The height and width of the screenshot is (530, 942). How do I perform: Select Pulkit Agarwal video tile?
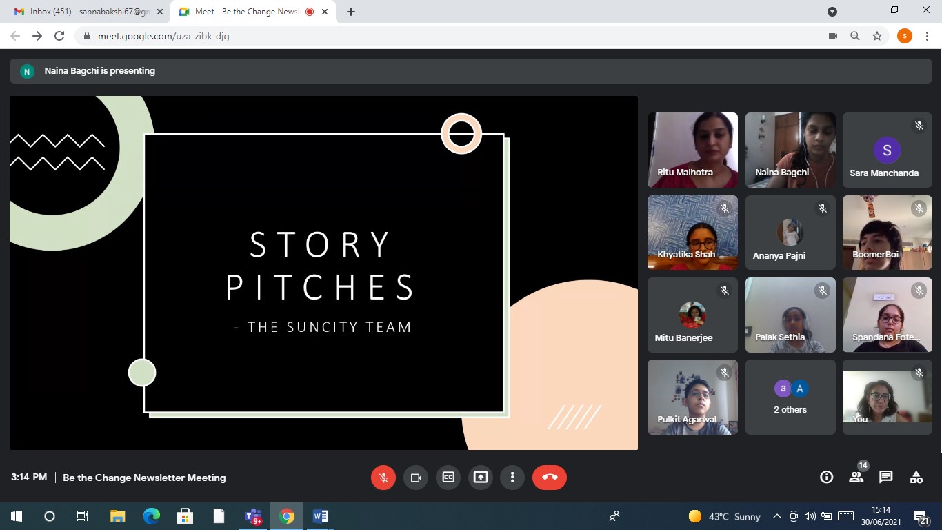click(x=692, y=397)
